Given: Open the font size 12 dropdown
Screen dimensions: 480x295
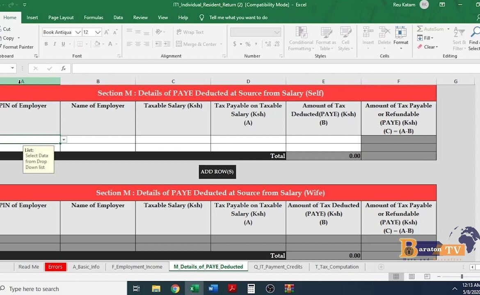Looking at the screenshot, I should (98, 32).
